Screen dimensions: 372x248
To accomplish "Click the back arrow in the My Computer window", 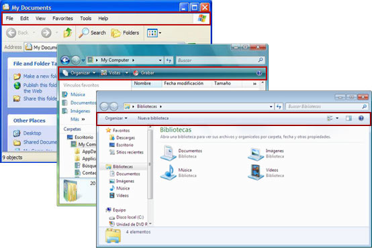I will click(x=65, y=60).
